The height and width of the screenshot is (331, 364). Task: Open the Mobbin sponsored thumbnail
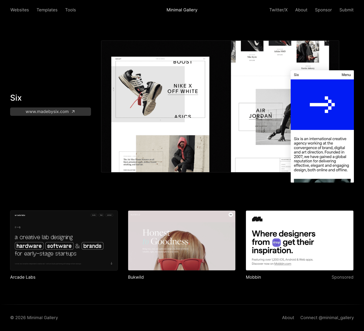coord(300,240)
